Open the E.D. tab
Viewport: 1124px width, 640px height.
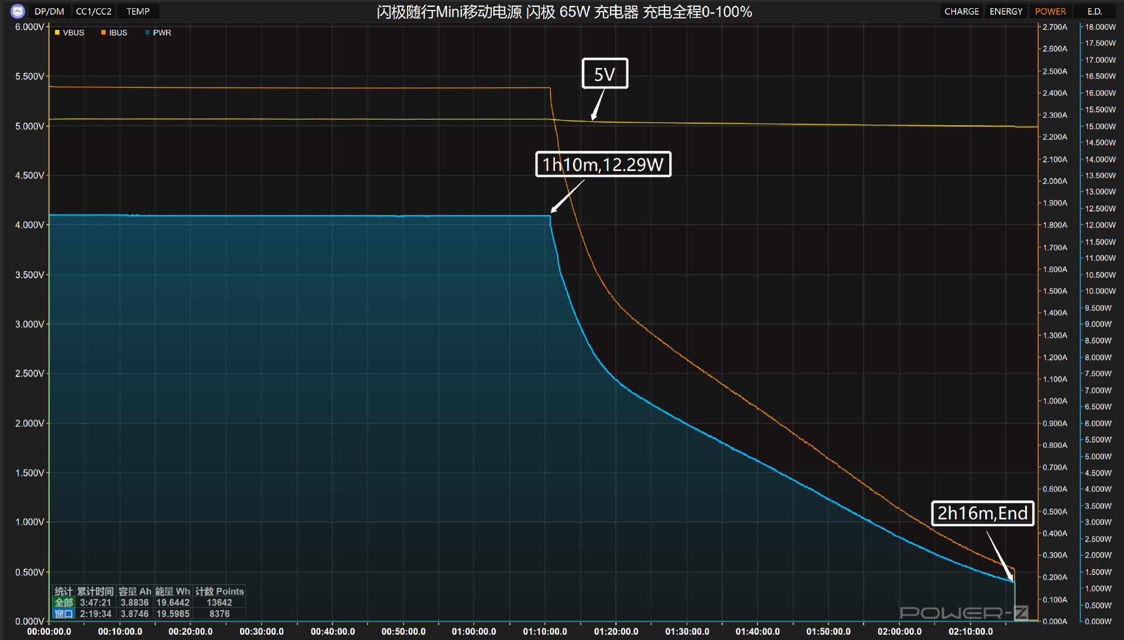1094,11
